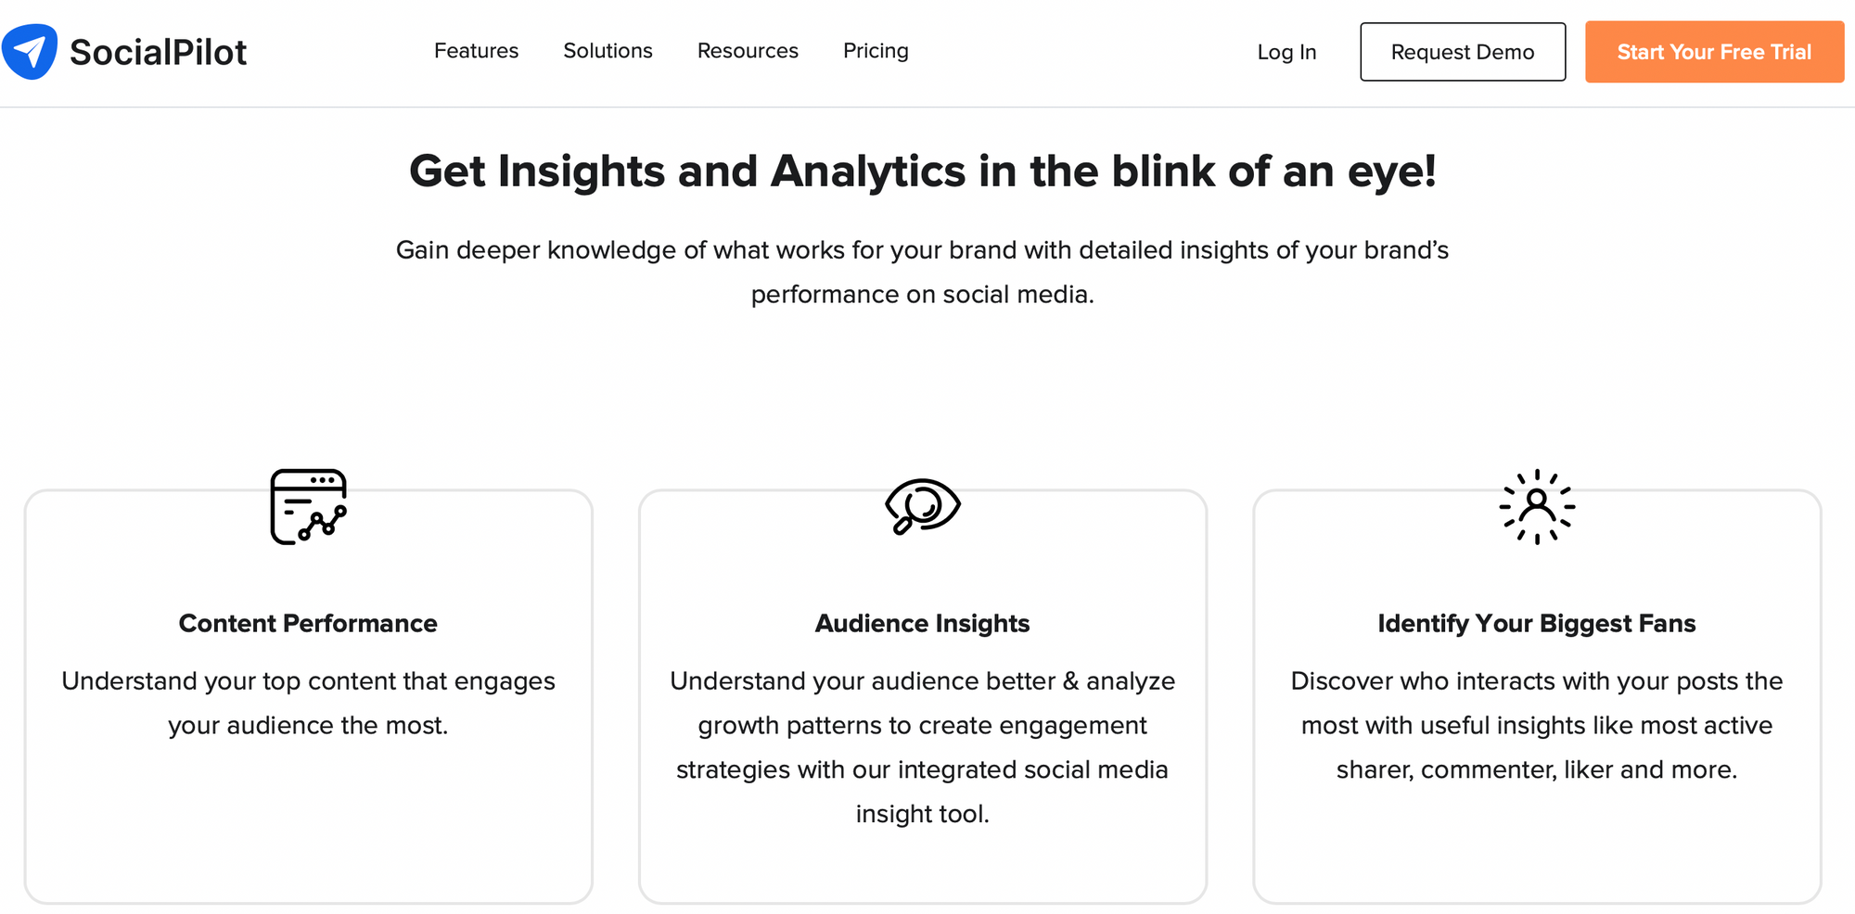Select the Identify Your Biggest Fans heading
The image size is (1855, 914).
[1537, 623]
